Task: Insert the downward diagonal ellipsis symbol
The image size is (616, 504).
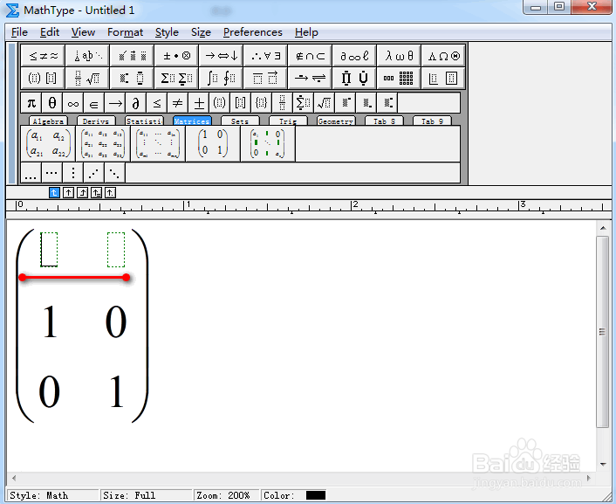Action: click(114, 173)
